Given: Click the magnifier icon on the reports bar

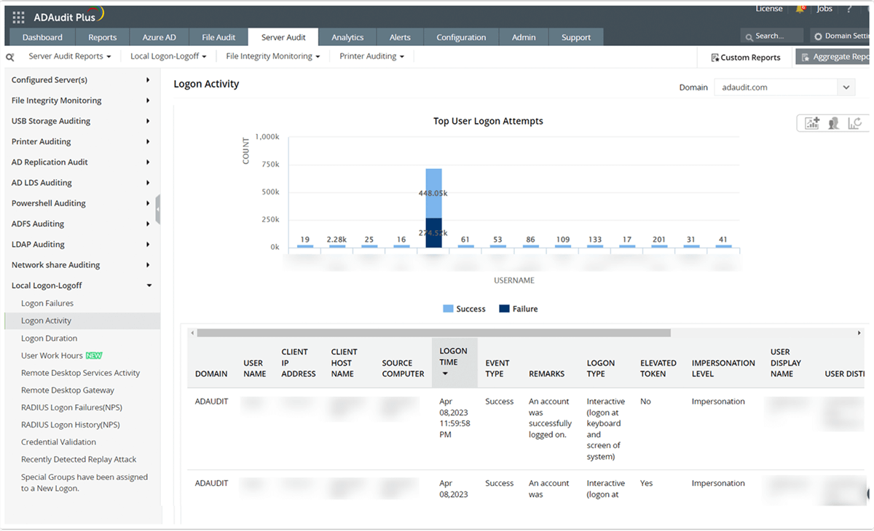Looking at the screenshot, I should pos(9,55).
